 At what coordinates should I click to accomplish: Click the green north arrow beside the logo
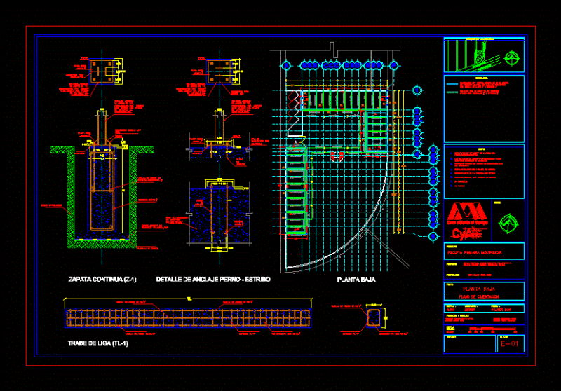click(x=508, y=224)
